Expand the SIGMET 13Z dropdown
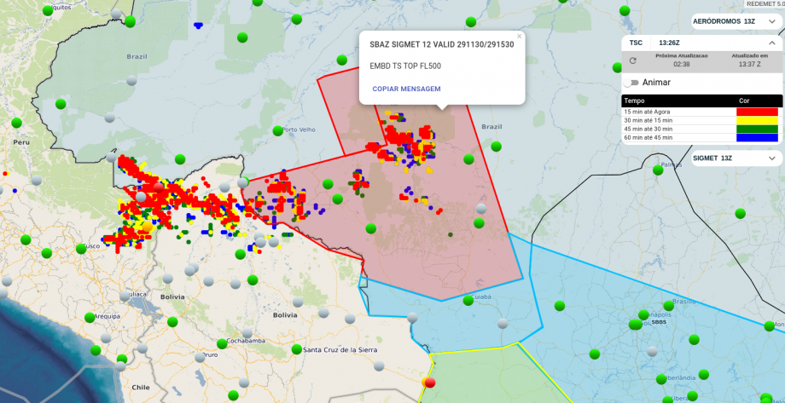The height and width of the screenshot is (403, 785). (770, 158)
